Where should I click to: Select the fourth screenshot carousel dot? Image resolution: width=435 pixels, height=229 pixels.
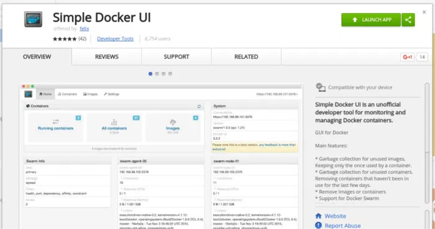click(x=170, y=74)
